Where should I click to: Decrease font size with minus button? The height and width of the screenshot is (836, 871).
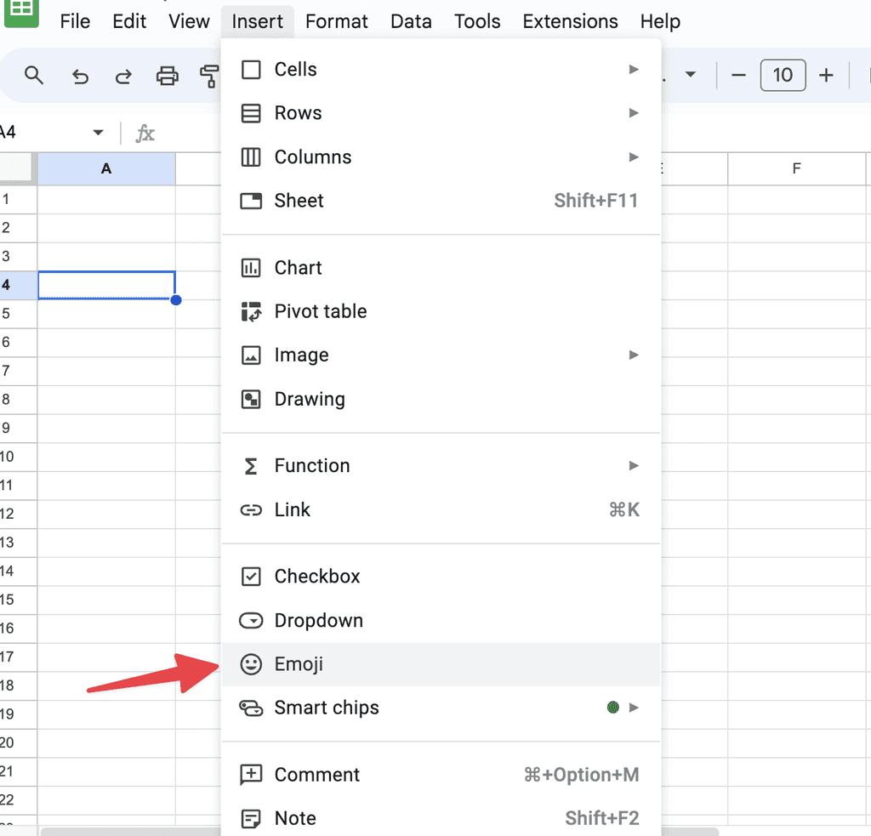tap(738, 75)
